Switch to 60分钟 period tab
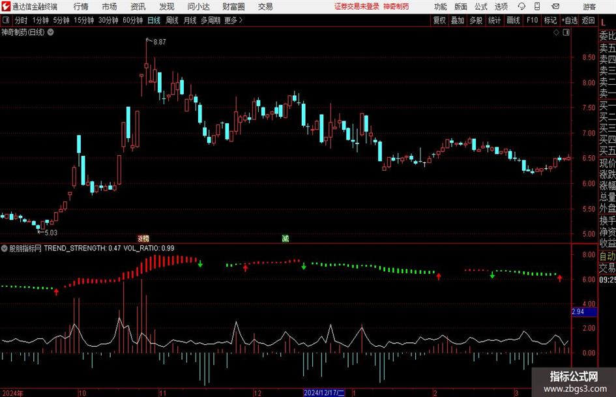 133,20
